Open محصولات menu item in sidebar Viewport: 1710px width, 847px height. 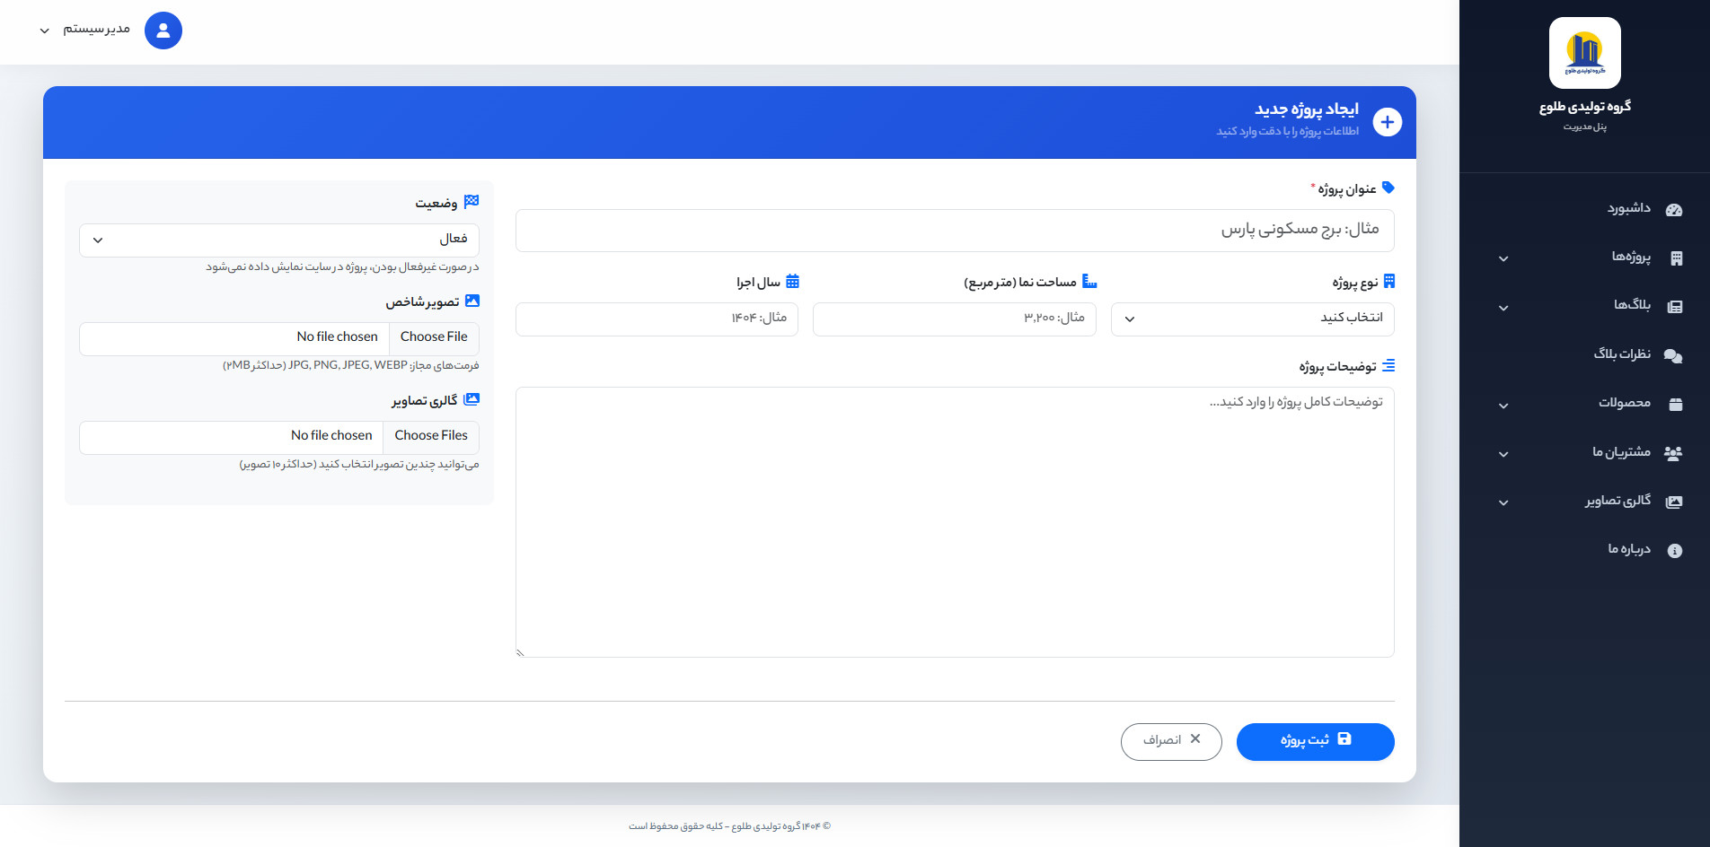1584,404
